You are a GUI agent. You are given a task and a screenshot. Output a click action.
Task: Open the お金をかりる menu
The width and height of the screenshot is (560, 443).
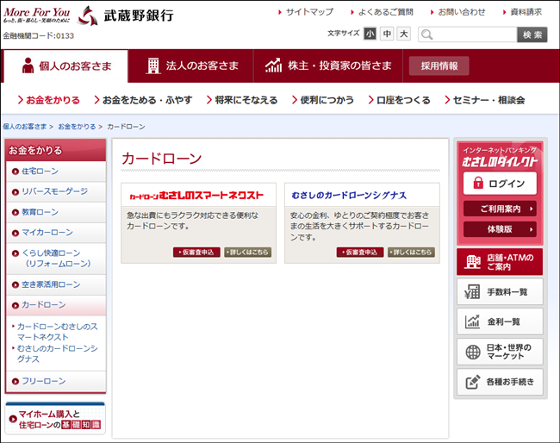(x=49, y=100)
